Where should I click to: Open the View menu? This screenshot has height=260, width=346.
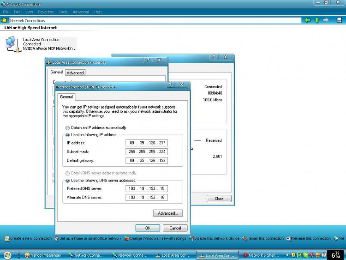29,12
